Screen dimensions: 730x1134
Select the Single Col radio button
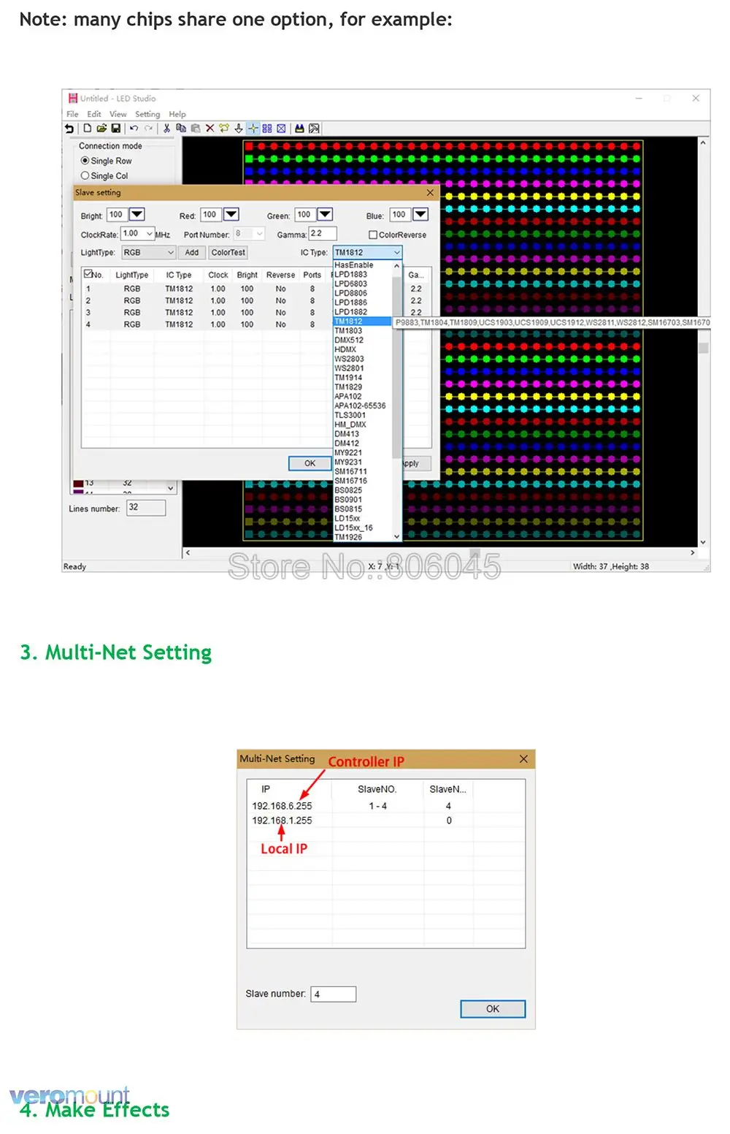[85, 176]
